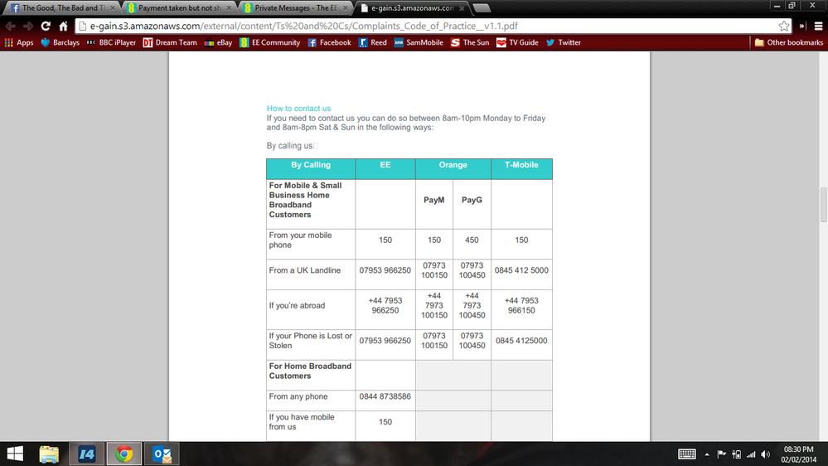Open the Windows Start button
The image size is (828, 466).
[x=15, y=454]
